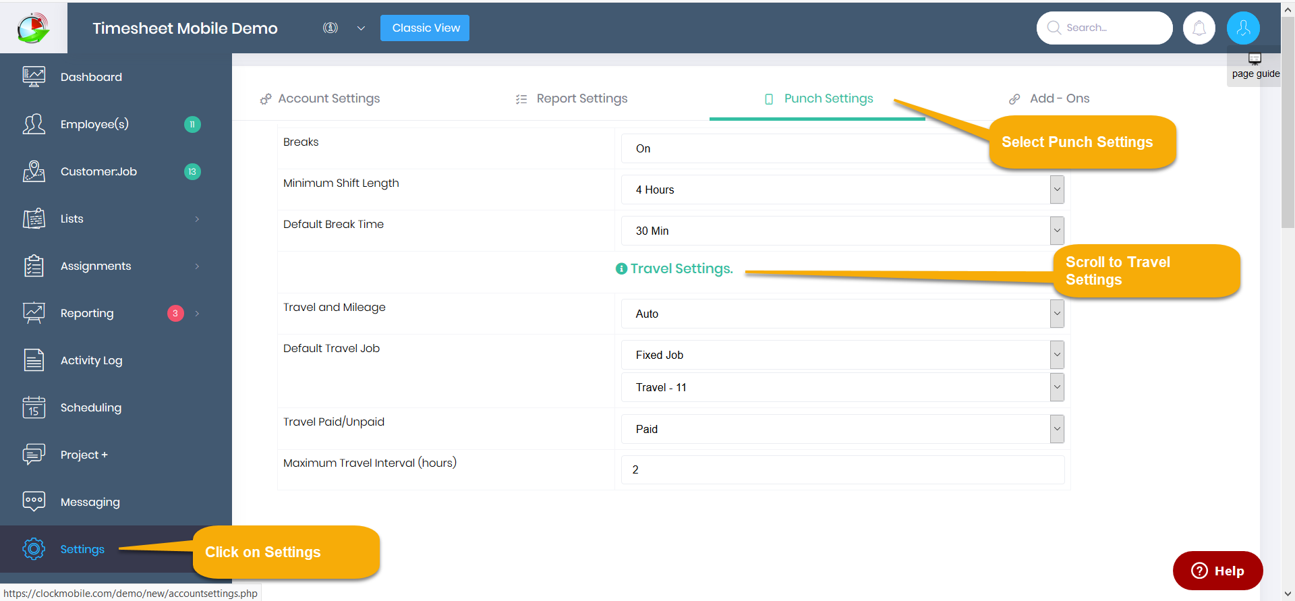Click the page guide icon
Image resolution: width=1295 pixels, height=601 pixels.
coord(1255,59)
